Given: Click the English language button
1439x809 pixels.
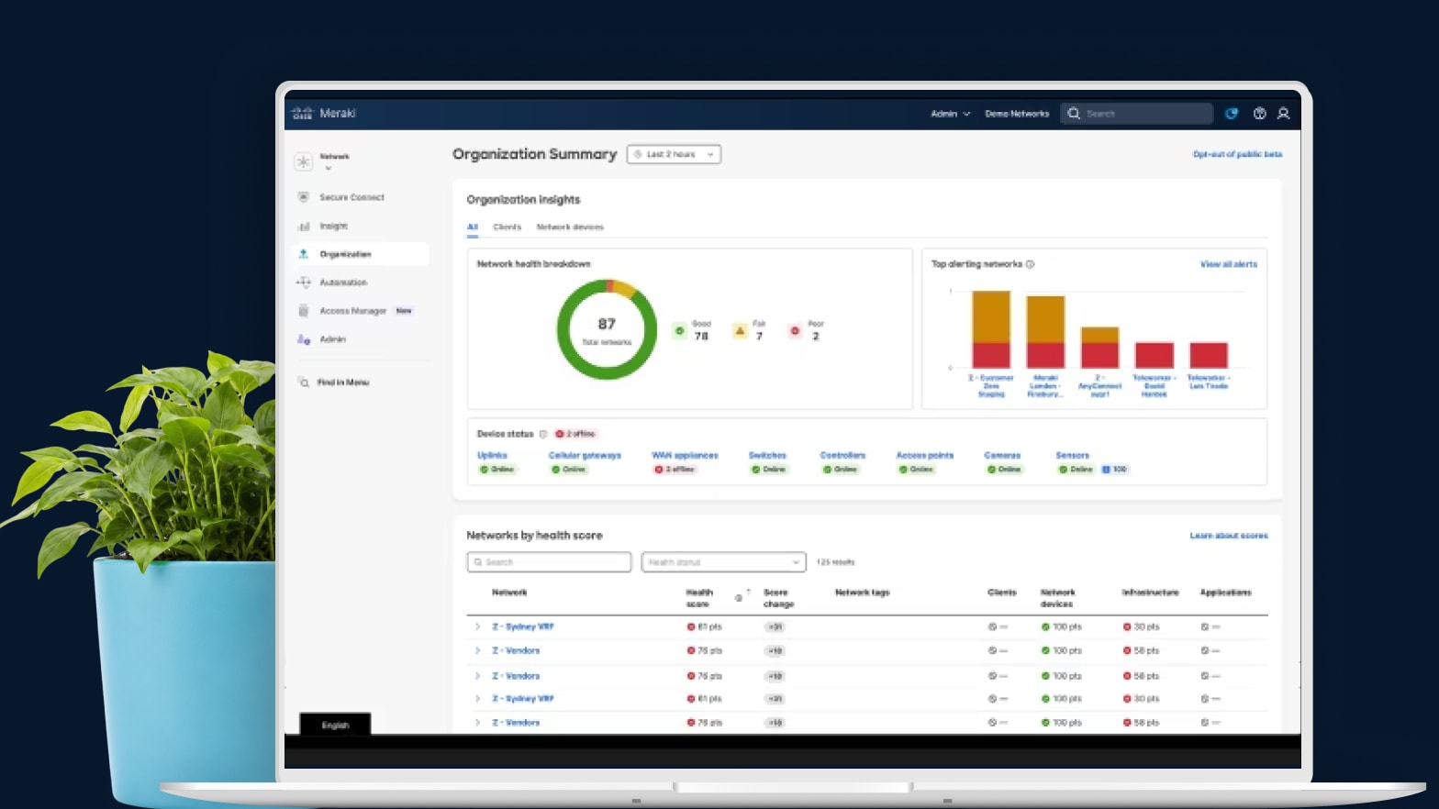Looking at the screenshot, I should point(335,725).
